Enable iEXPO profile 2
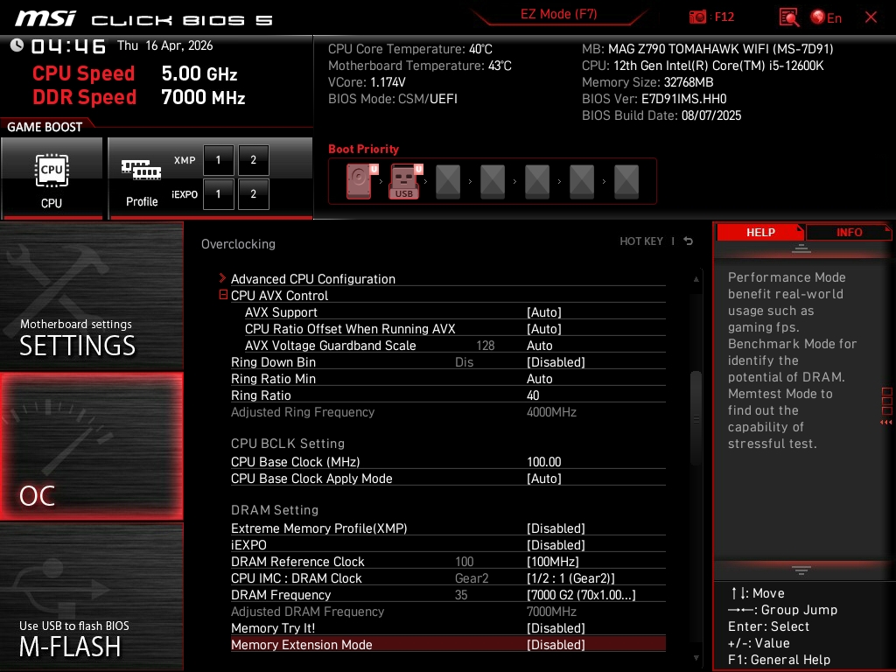The image size is (896, 672). 253,194
